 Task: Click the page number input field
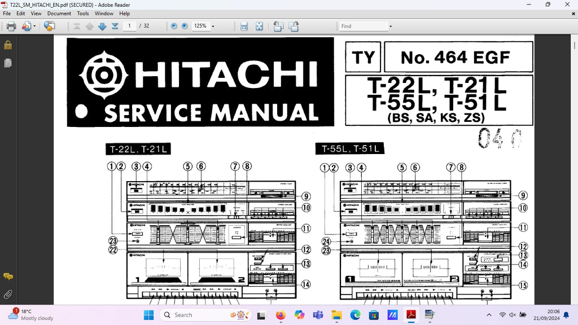[x=130, y=26]
